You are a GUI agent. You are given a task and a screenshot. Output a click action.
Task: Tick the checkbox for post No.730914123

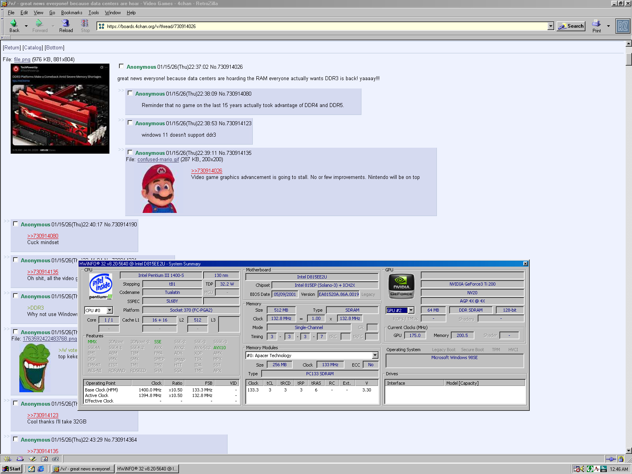point(130,123)
